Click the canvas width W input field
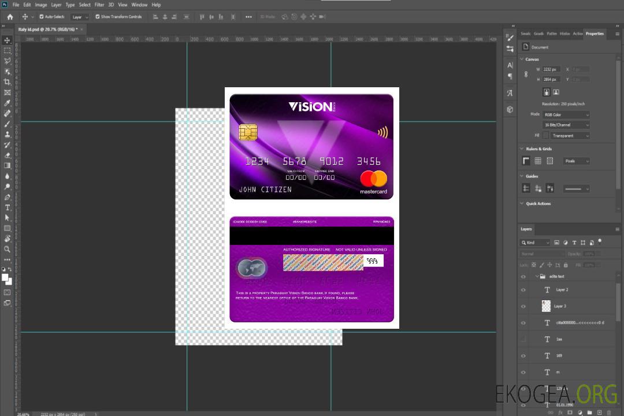The height and width of the screenshot is (416, 624). pos(551,69)
